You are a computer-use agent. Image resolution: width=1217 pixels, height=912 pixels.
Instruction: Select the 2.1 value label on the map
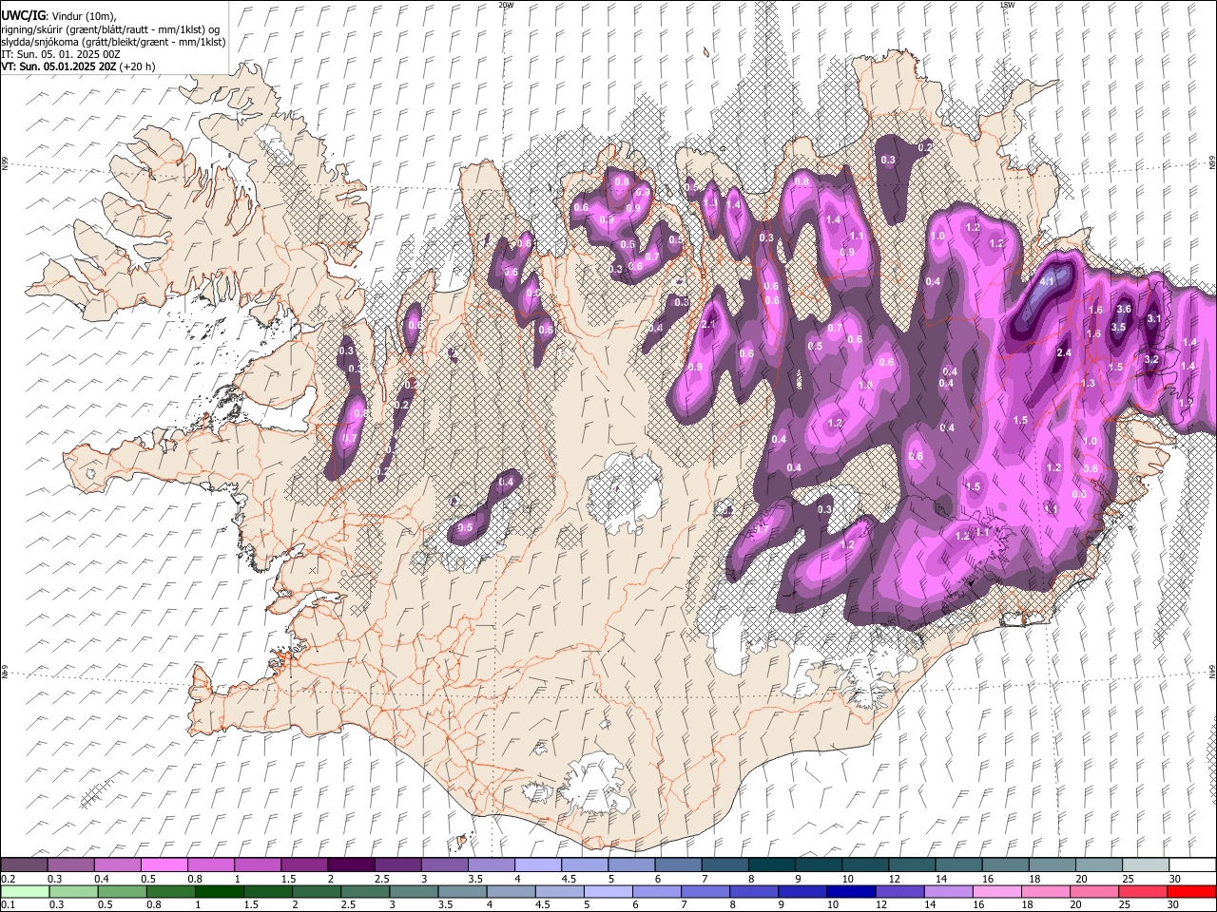pos(708,325)
